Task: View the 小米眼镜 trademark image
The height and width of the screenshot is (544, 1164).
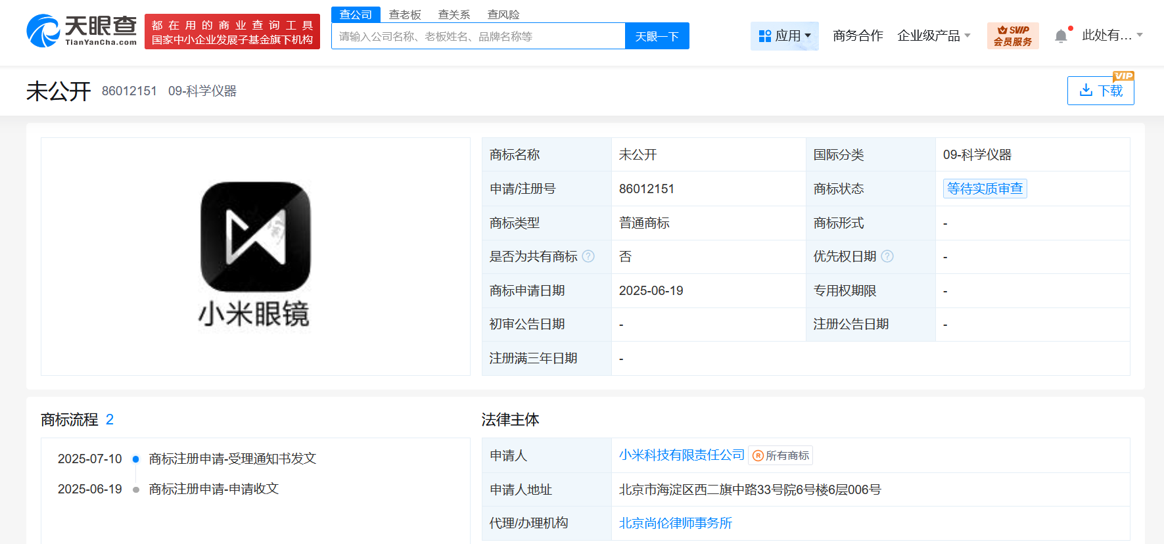Action: (255, 256)
